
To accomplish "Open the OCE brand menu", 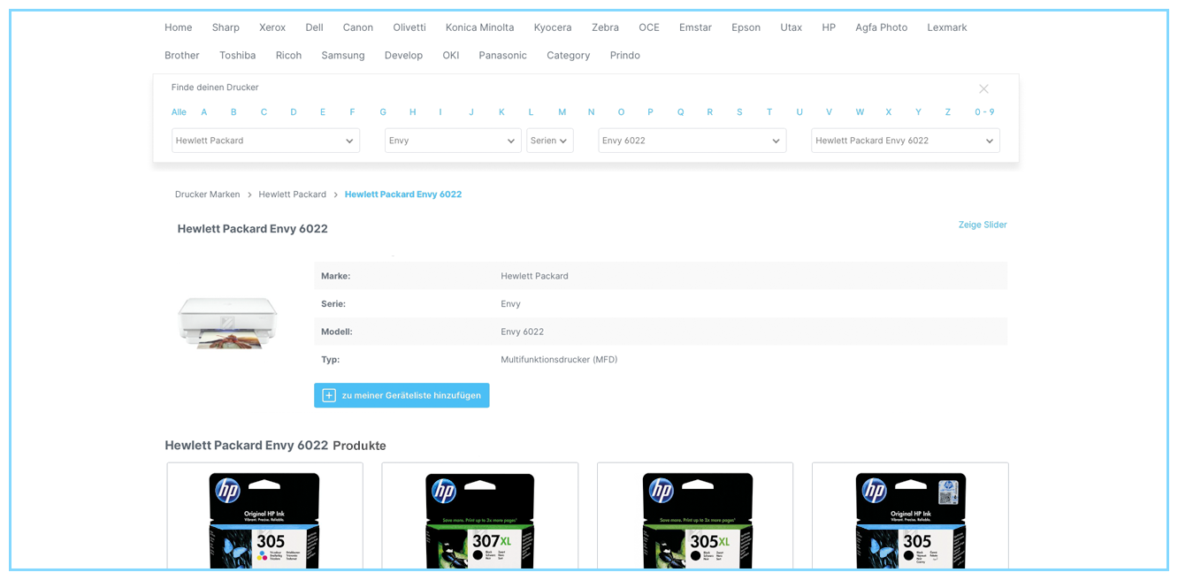I will [649, 27].
